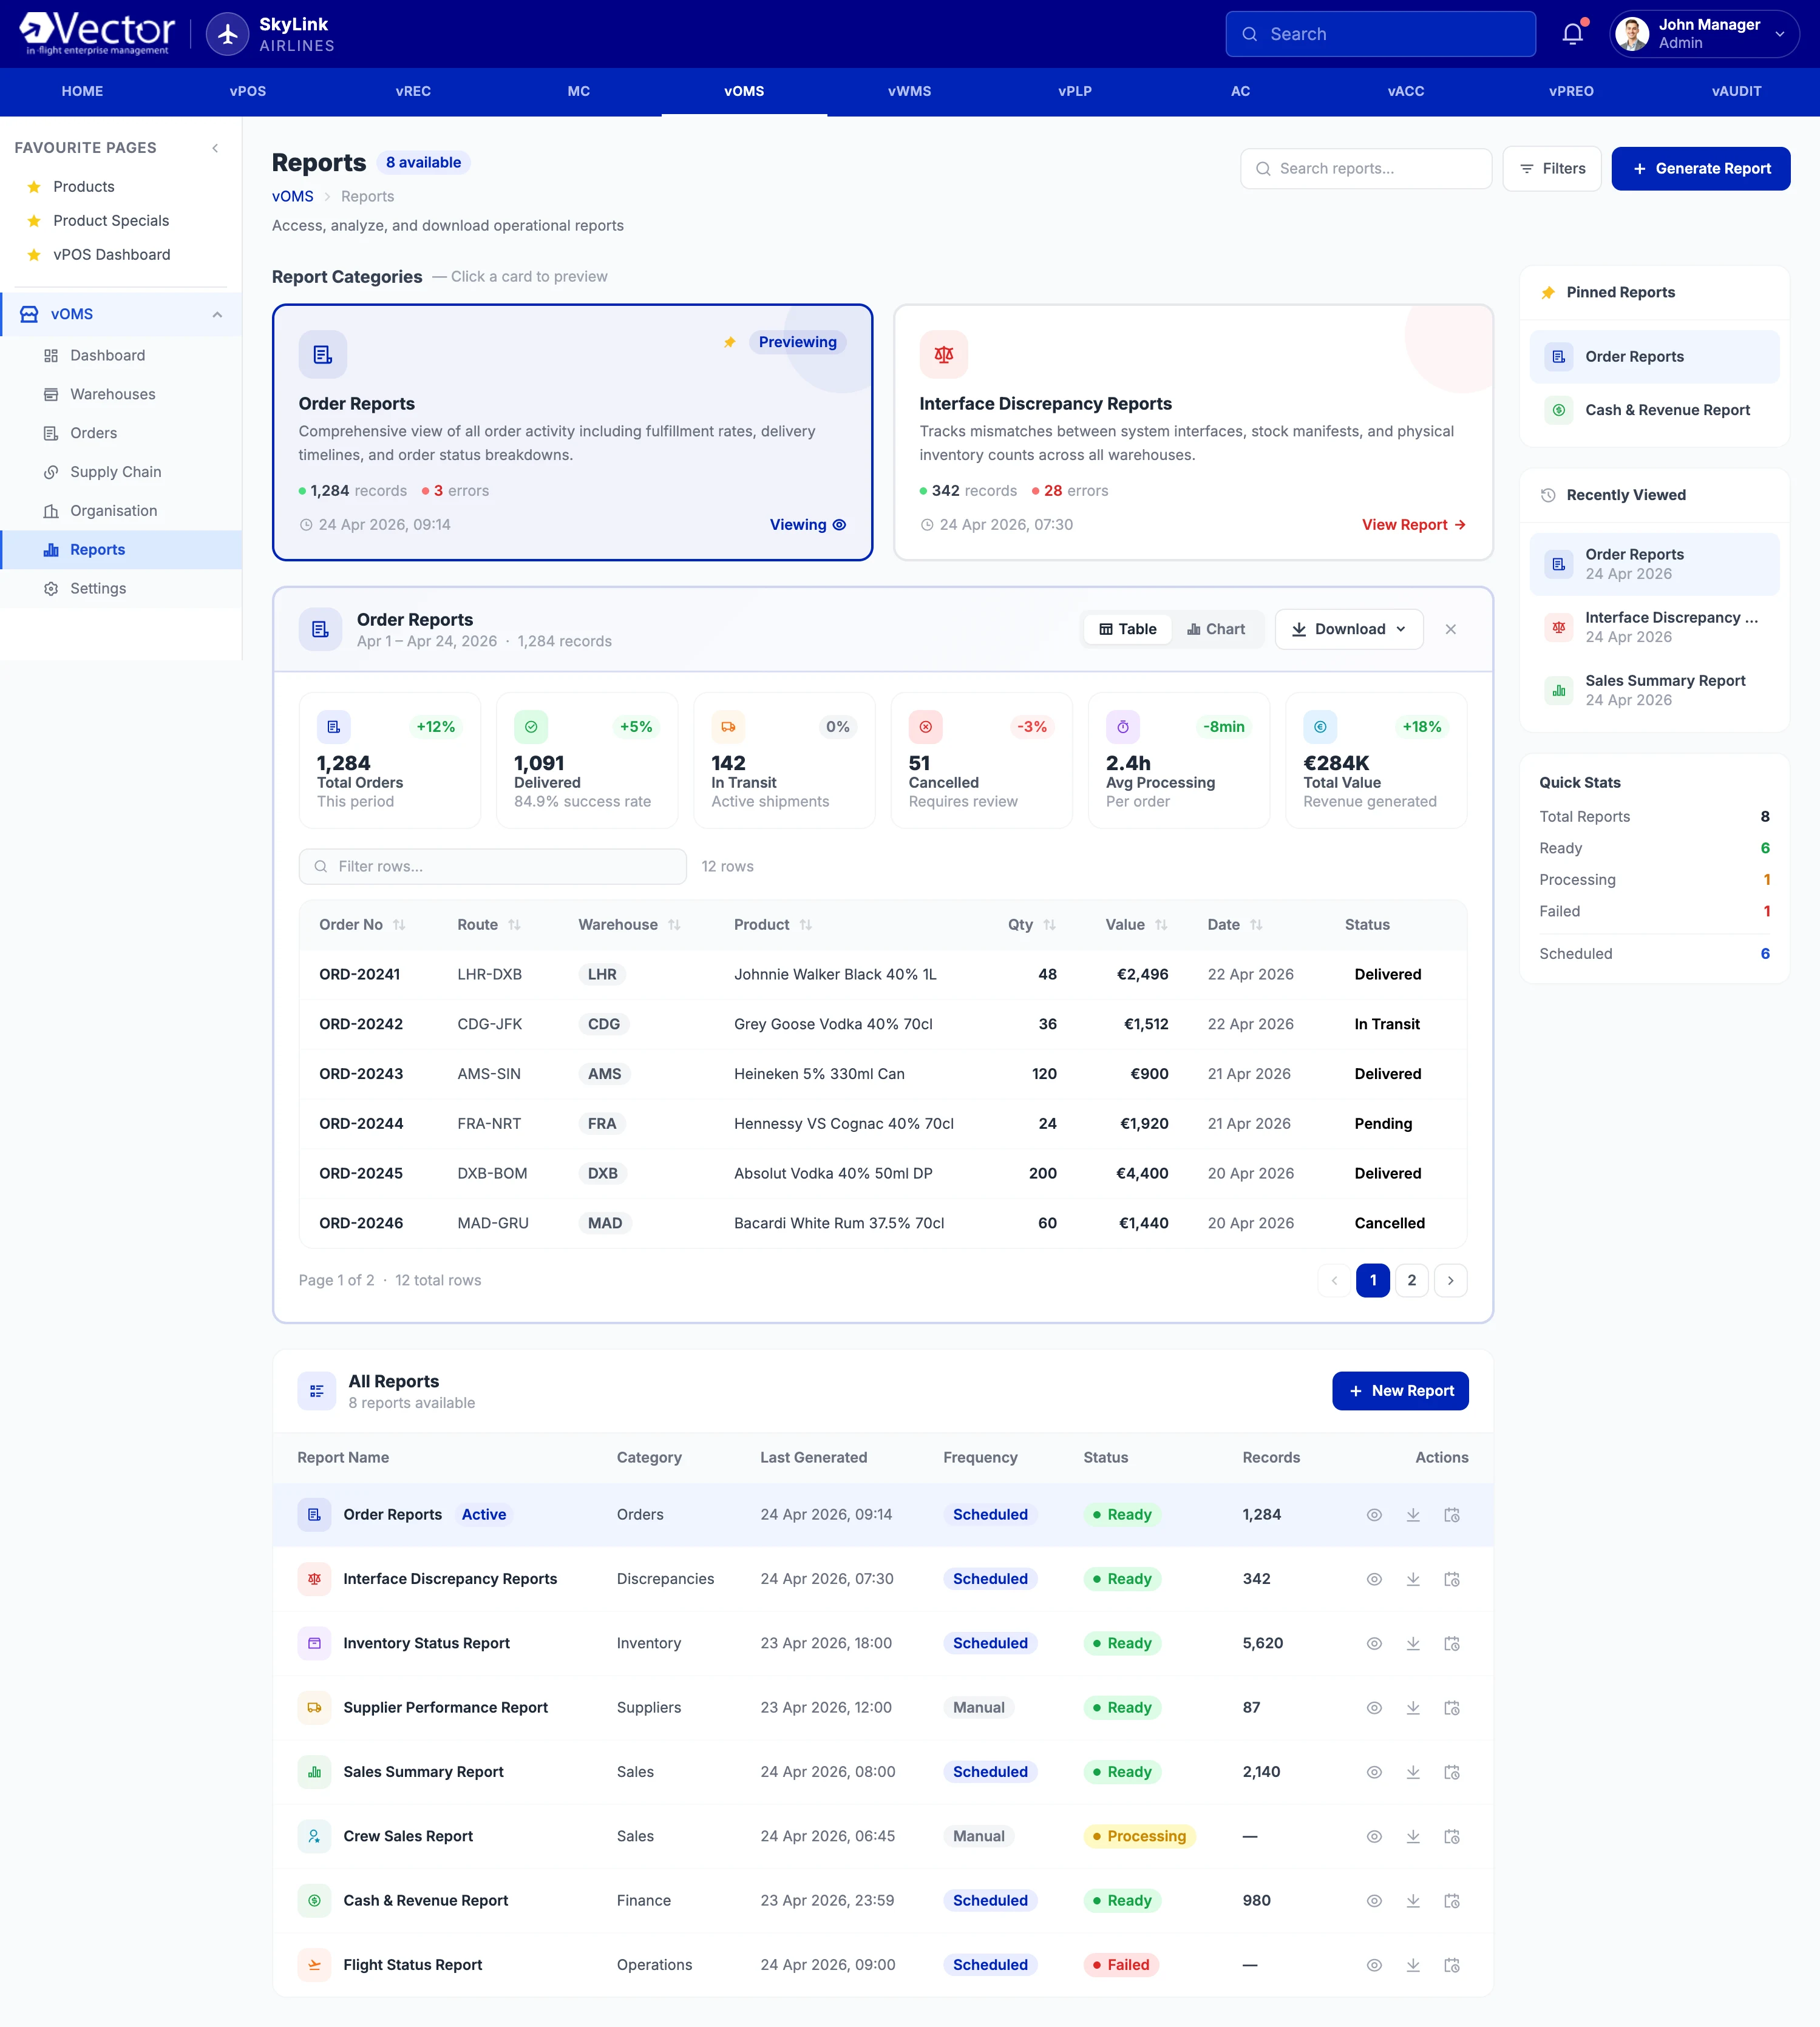This screenshot has height=2027, width=1820.
Task: Go to the HOME tab
Action: click(x=82, y=91)
